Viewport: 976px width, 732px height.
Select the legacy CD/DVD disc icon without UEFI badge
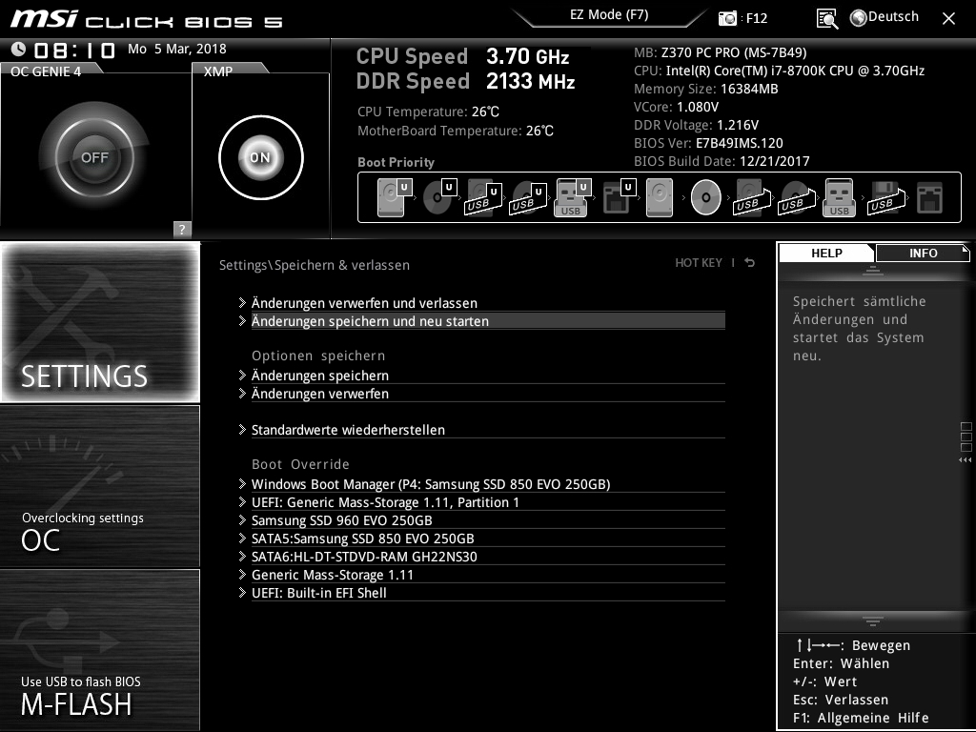(x=706, y=197)
